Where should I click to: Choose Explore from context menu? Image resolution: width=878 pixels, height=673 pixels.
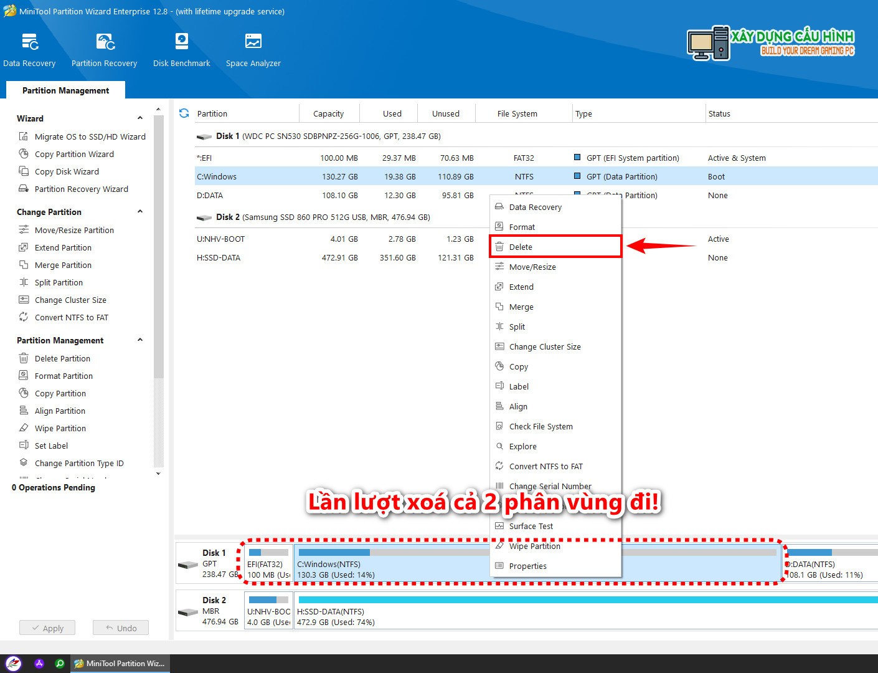click(555, 446)
